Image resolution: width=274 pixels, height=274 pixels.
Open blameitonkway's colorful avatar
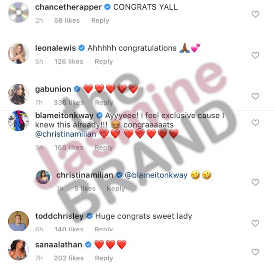click(x=18, y=121)
